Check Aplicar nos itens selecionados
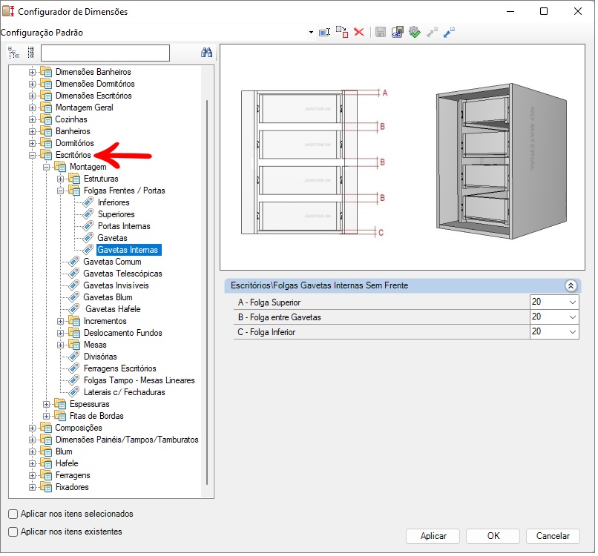The height and width of the screenshot is (556, 598). 13,514
